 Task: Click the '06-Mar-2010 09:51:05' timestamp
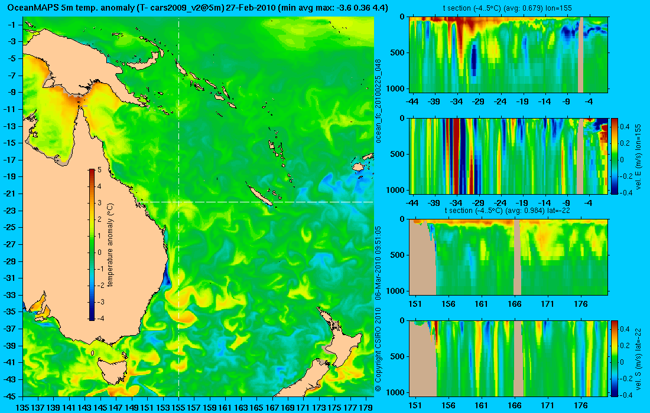(x=378, y=264)
